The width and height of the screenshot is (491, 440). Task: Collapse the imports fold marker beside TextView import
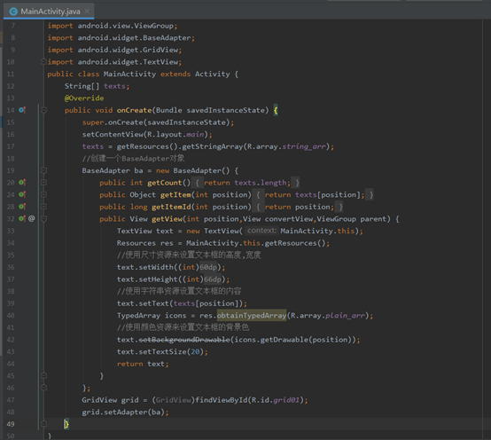(x=43, y=62)
